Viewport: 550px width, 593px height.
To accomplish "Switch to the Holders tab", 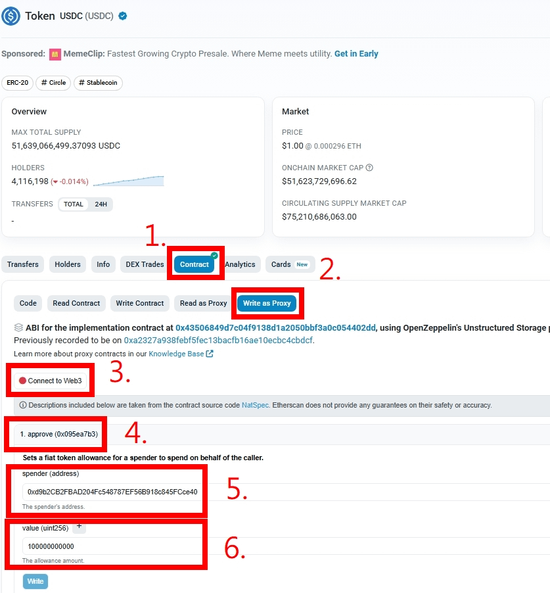I will 68,264.
